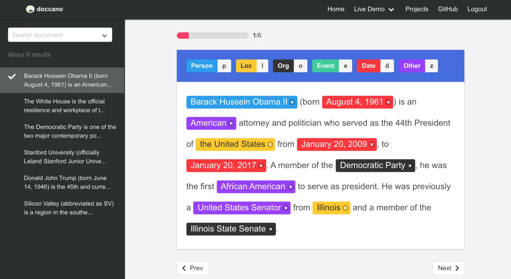This screenshot has width=511, height=279.
Task: Click the checkmark on the Obama document
Action: 12,76
